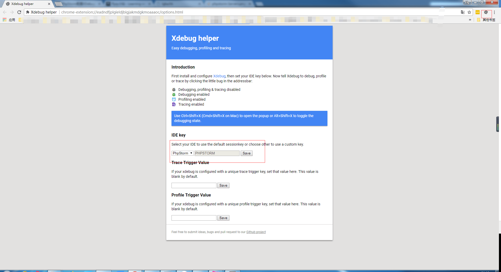Viewport: 501px width, 272px height.
Task: Click the Profile Trigger Value input field
Action: click(x=194, y=218)
